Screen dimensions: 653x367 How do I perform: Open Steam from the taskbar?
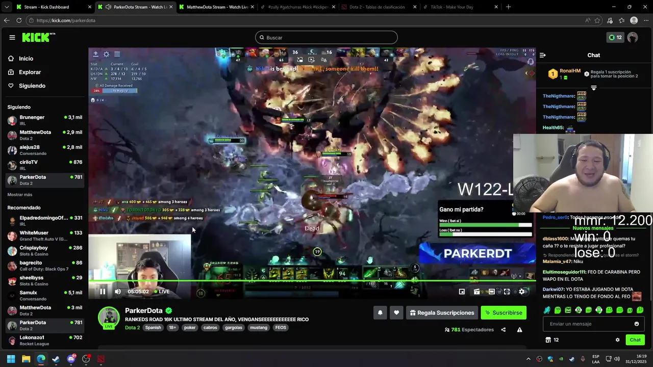coord(56,359)
